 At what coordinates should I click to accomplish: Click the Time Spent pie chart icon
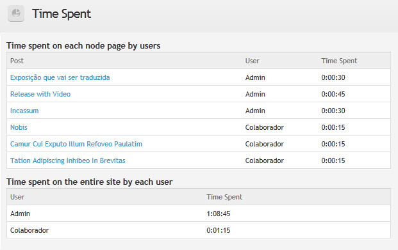[16, 13]
